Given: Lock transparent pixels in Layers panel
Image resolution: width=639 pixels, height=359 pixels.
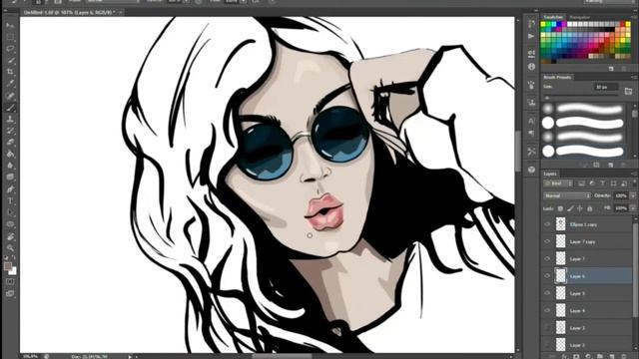Looking at the screenshot, I should point(560,208).
